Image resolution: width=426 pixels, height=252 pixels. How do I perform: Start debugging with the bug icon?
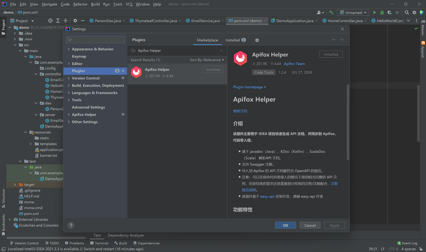[x=382, y=12]
